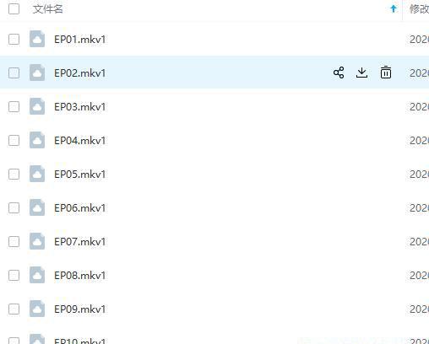Viewport: 429px width, 344px height.
Task: Open the EP02.mkv1 file name
Action: coord(80,73)
